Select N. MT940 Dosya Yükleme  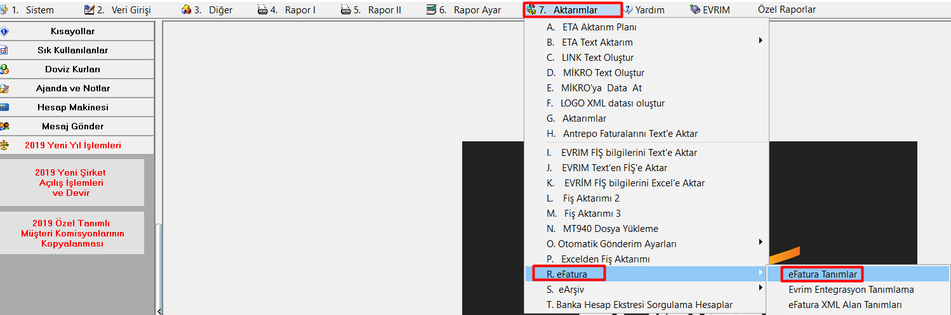tap(646, 229)
